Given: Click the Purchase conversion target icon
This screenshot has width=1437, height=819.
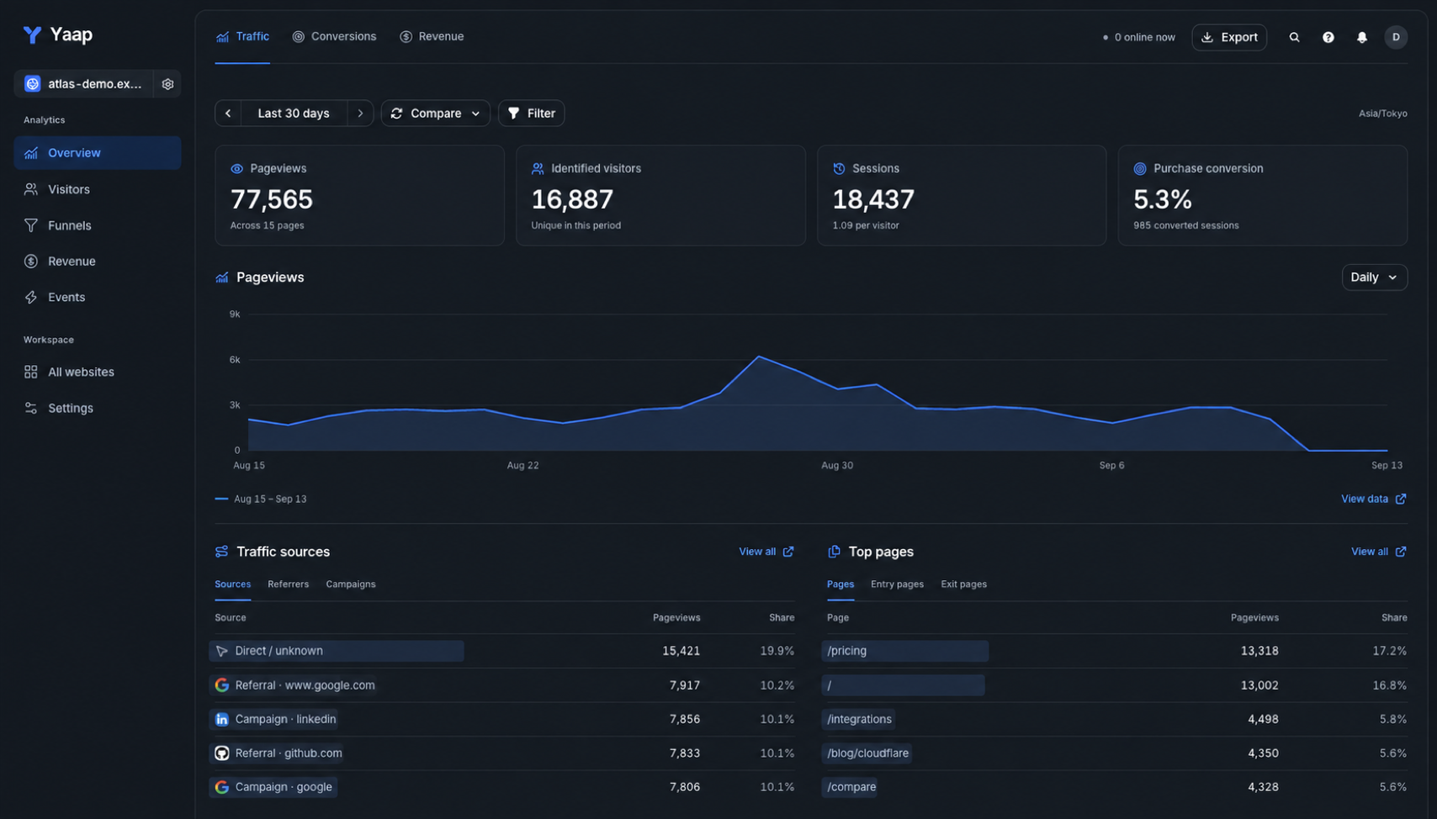Looking at the screenshot, I should tap(1140, 169).
